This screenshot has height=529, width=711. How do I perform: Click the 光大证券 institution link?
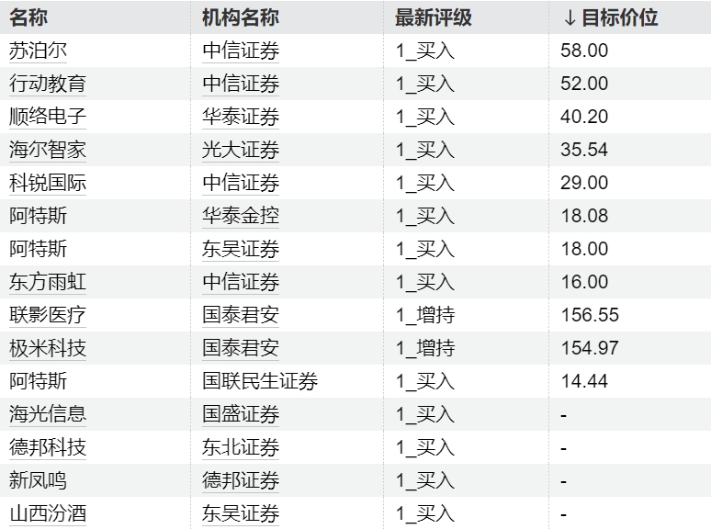click(x=241, y=150)
